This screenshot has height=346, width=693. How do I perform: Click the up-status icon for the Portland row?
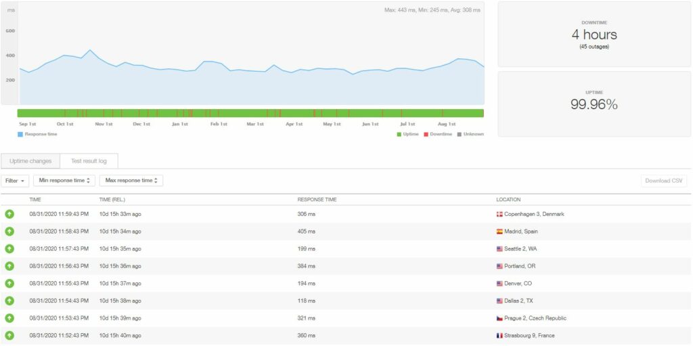pyautogui.click(x=9, y=266)
